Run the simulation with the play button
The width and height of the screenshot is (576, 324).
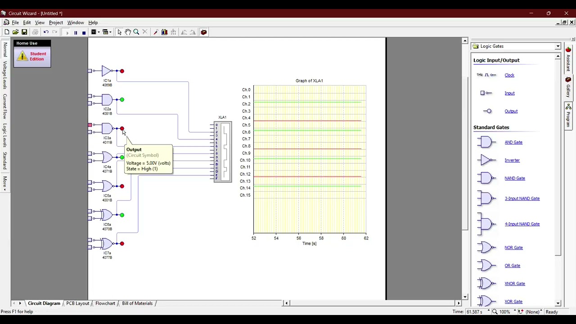click(67, 32)
